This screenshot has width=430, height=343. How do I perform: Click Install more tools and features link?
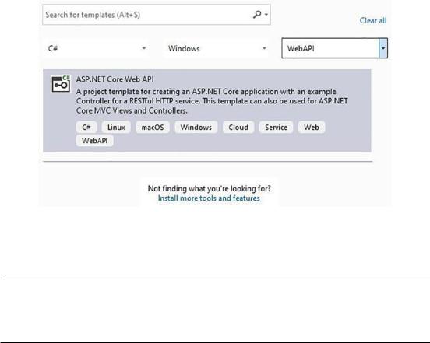[x=209, y=198]
